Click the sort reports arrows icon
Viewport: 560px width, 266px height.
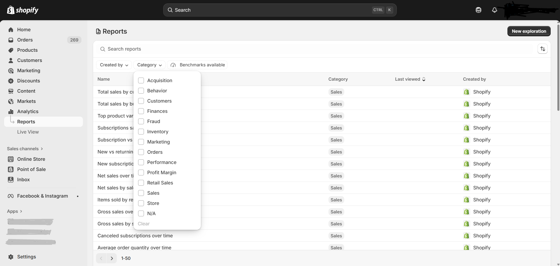click(x=542, y=49)
